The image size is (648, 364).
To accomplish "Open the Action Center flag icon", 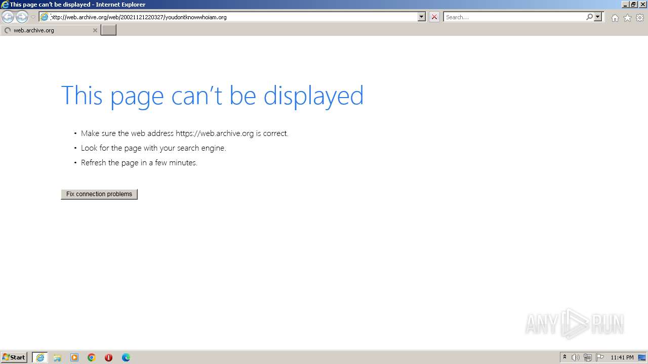I will click(600, 357).
